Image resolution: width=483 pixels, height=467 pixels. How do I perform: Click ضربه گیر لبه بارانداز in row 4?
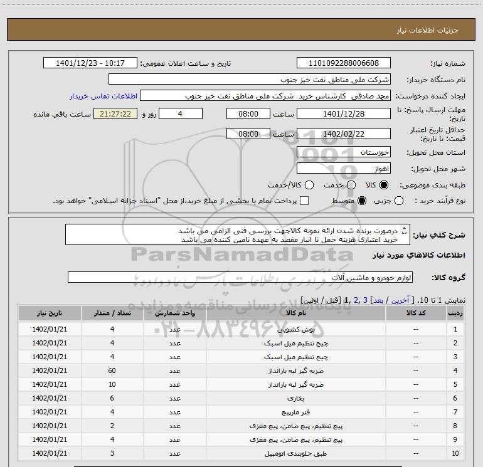pyautogui.click(x=295, y=371)
